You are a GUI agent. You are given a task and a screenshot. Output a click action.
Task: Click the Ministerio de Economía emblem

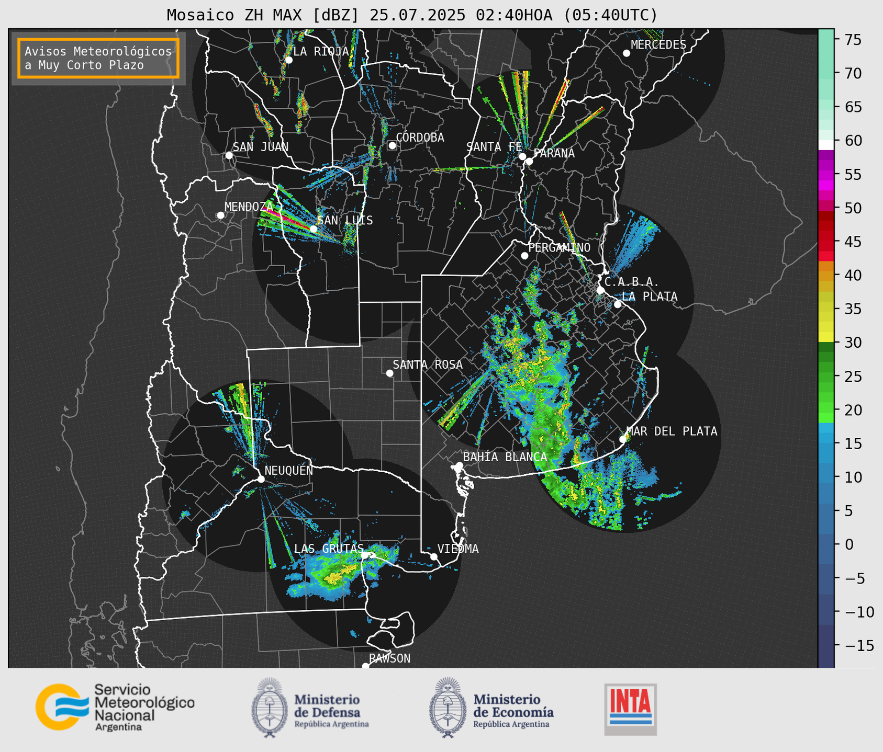click(448, 708)
